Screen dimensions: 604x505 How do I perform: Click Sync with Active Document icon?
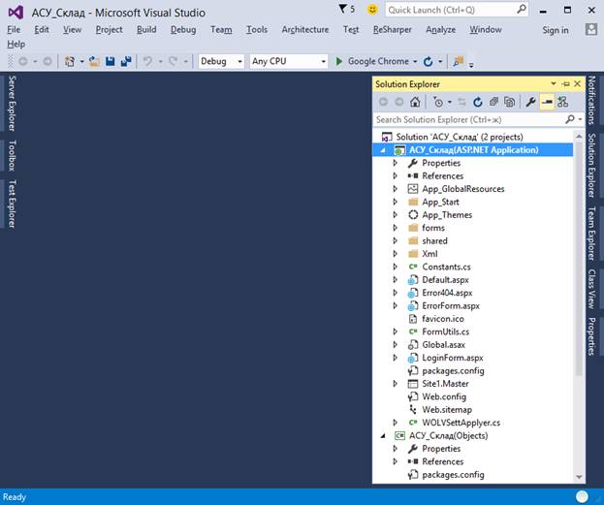461,102
